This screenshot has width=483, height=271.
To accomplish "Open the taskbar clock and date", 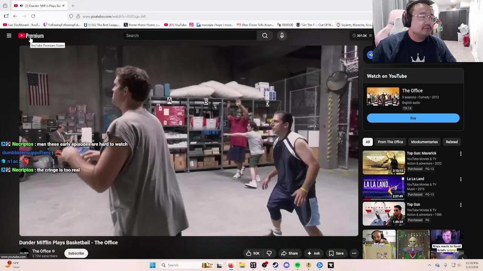I will (472, 265).
